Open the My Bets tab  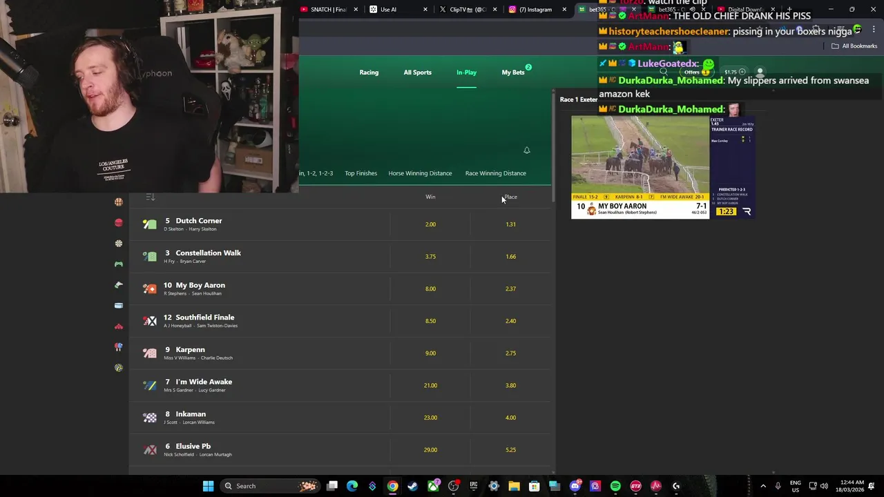coord(513,72)
